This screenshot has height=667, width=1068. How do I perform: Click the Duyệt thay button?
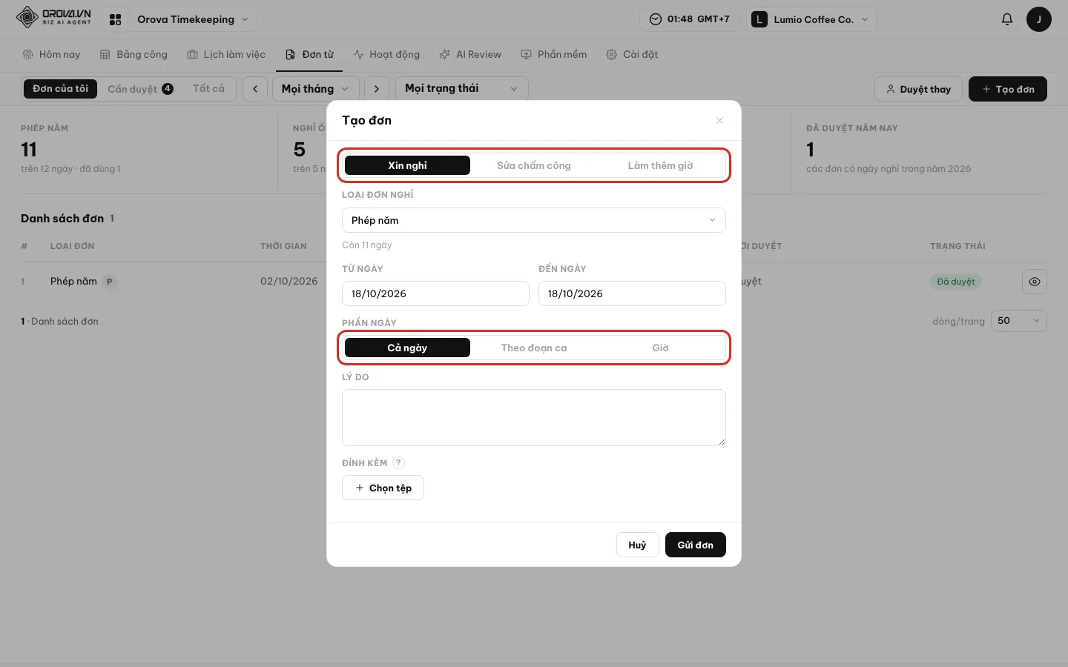coord(918,89)
